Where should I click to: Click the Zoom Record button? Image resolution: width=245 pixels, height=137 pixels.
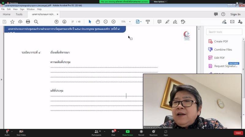141,133
